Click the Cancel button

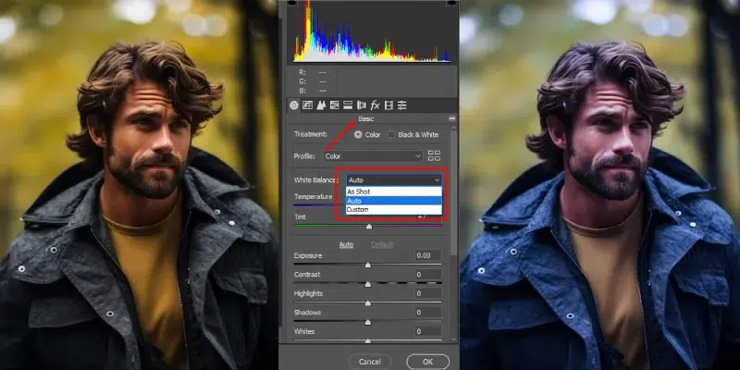tap(369, 362)
